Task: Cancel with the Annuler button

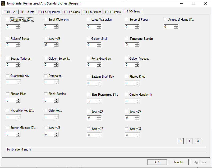Action: 179,162
